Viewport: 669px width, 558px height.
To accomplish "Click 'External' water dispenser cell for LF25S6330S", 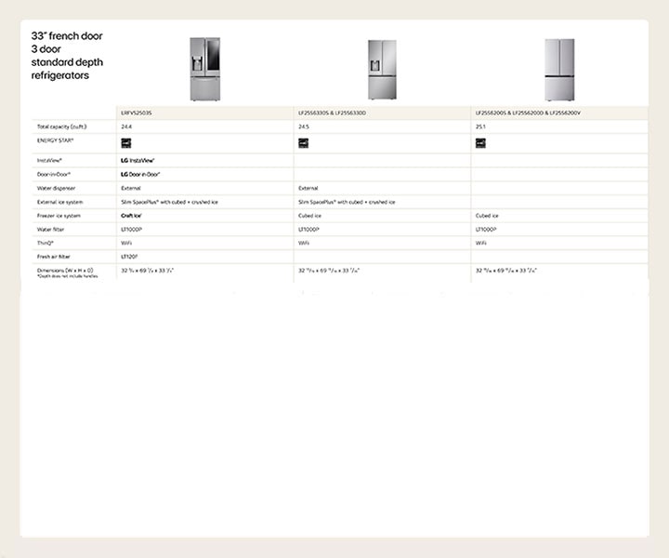I will pyautogui.click(x=308, y=188).
